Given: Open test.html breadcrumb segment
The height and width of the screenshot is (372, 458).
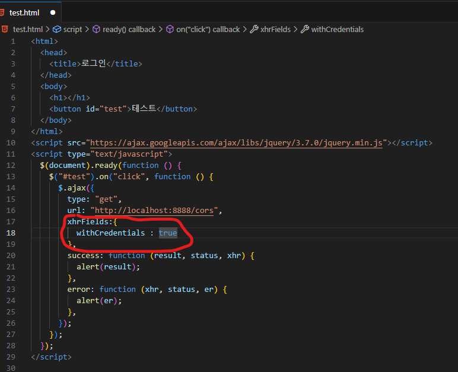Looking at the screenshot, I should (28, 29).
